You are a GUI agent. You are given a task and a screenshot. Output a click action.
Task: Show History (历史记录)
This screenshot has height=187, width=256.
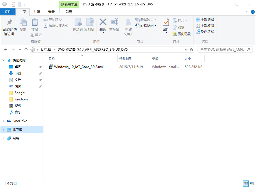point(182,34)
